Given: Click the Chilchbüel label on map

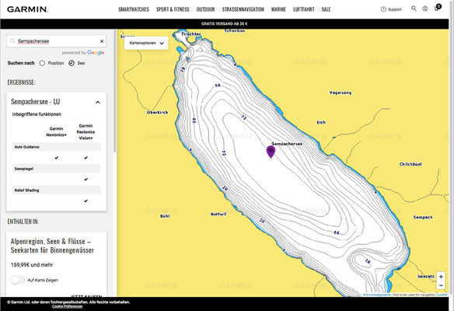Looking at the screenshot, I should 410,164.
